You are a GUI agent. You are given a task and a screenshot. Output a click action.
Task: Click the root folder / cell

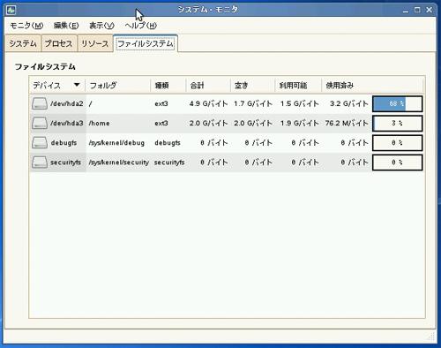tap(90, 103)
